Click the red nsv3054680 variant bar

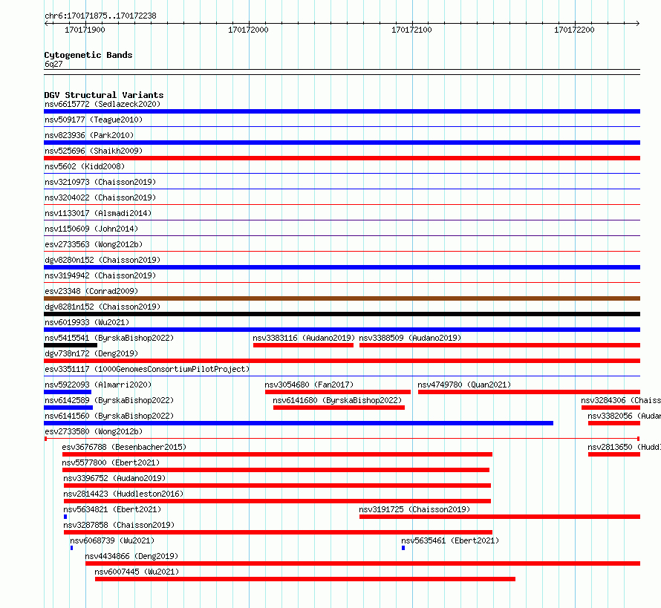point(338,392)
